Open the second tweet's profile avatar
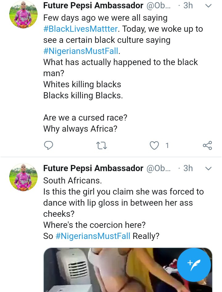This screenshot has height=292, width=222. point(23,177)
